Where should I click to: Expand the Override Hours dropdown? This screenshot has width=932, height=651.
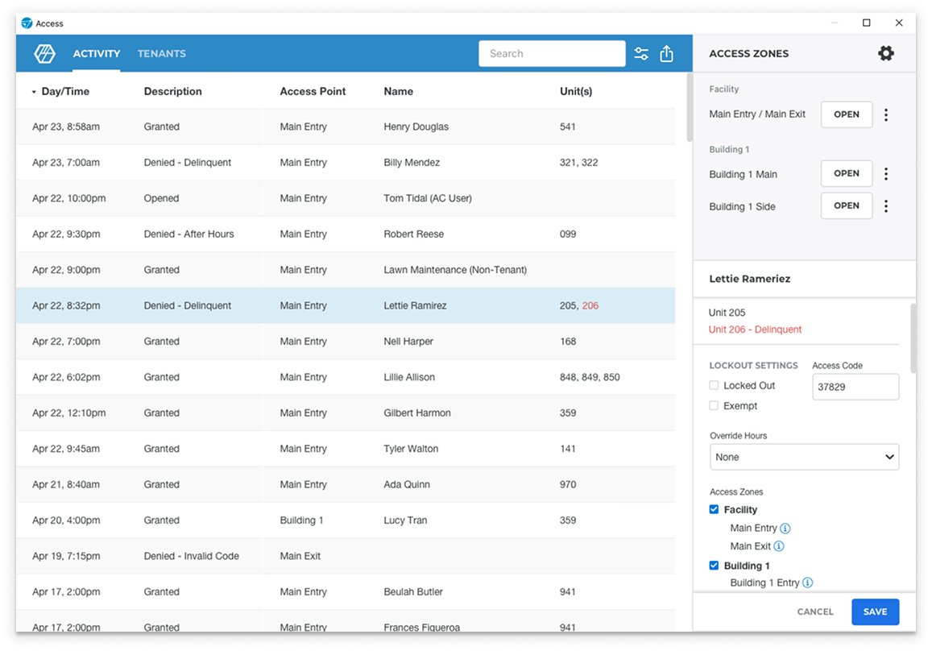point(804,457)
